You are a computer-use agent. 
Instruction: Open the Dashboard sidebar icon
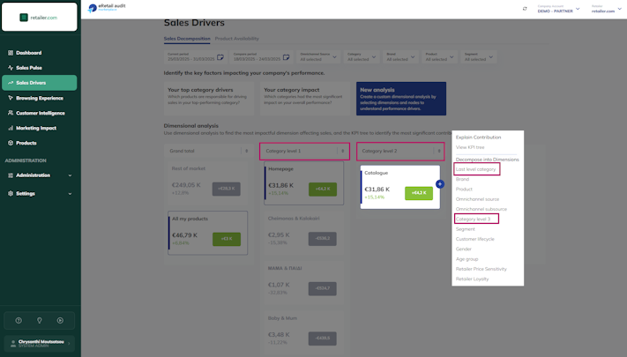11,53
